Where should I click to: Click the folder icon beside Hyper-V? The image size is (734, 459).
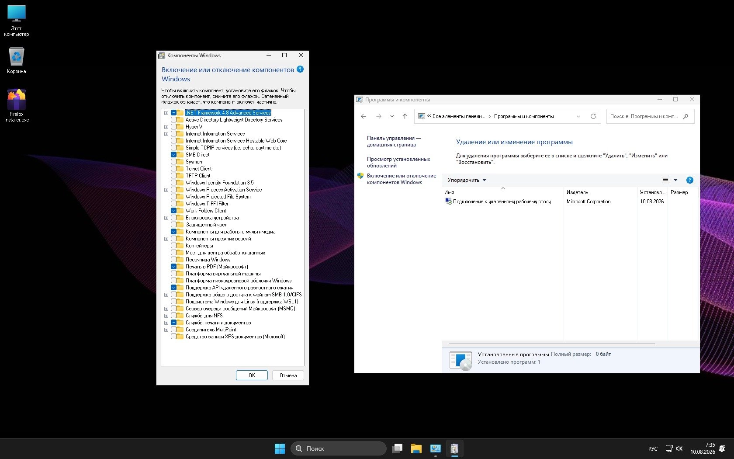pyautogui.click(x=180, y=127)
